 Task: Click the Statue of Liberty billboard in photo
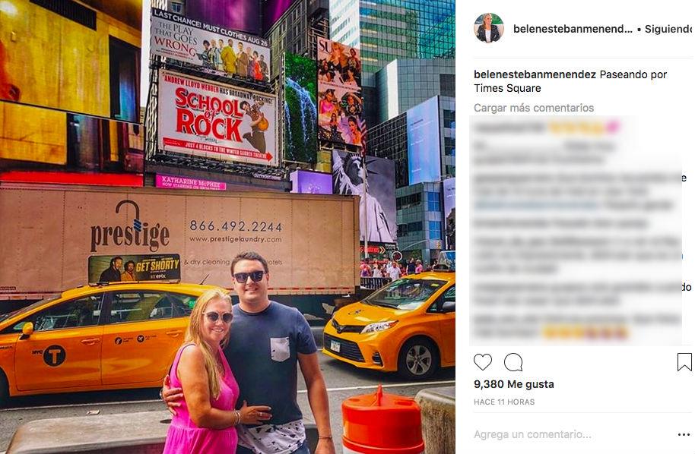pos(364,197)
